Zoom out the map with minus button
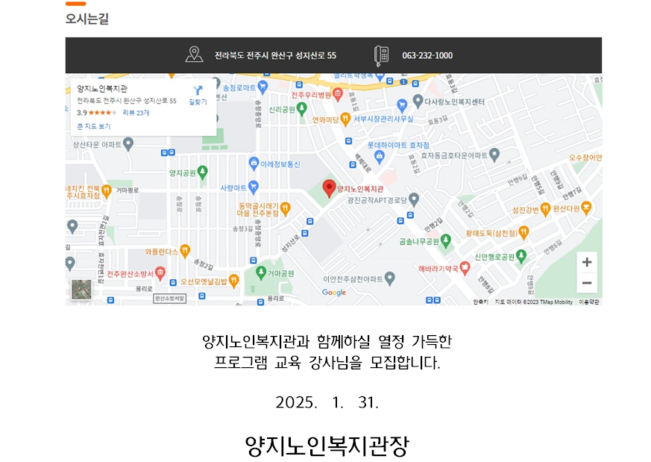The image size is (651, 462). click(587, 283)
